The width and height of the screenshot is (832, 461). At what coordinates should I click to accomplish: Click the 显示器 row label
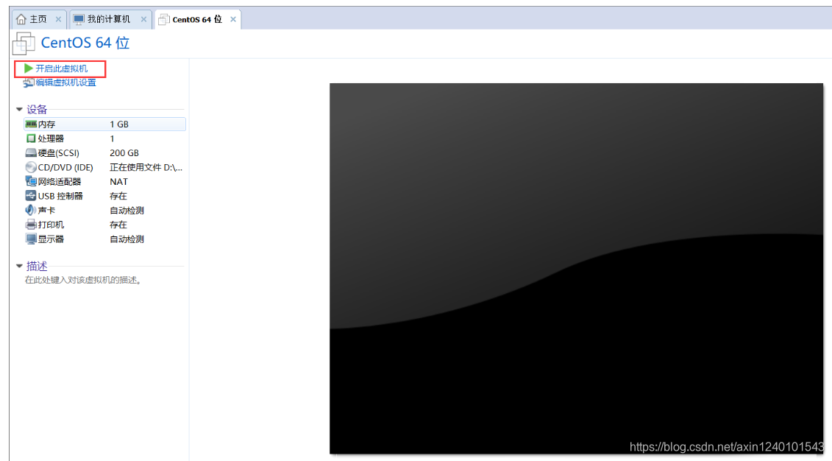click(x=51, y=239)
